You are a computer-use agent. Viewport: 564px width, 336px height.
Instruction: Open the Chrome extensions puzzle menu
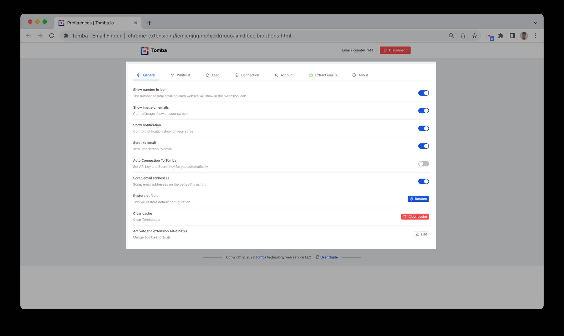[x=501, y=36]
